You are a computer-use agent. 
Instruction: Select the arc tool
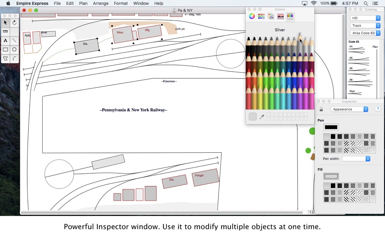point(15,59)
